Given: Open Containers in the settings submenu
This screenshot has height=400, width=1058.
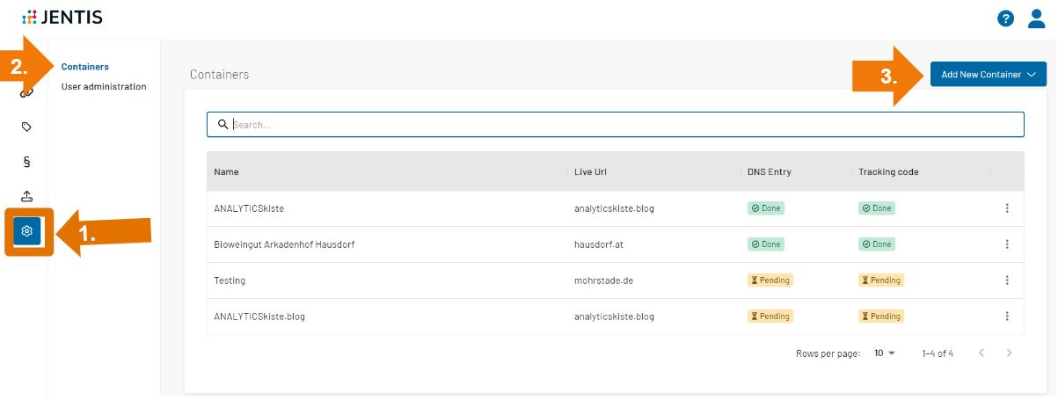Looking at the screenshot, I should coord(85,67).
